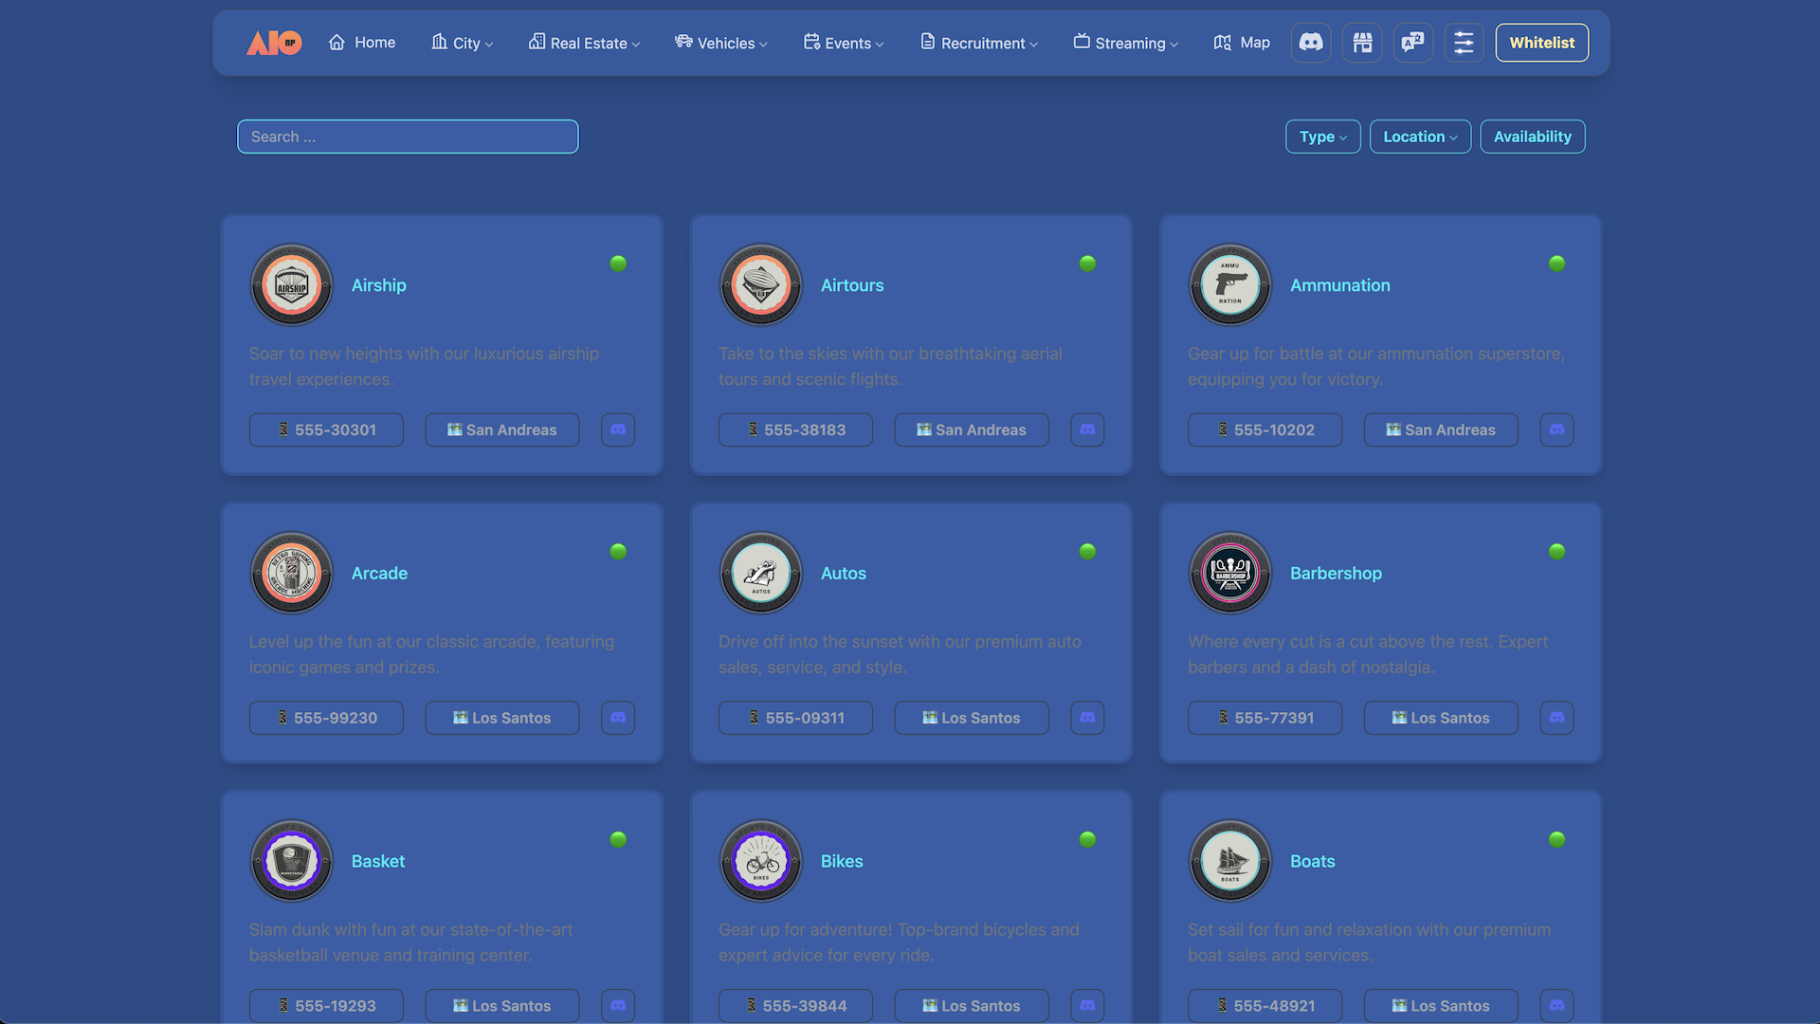The width and height of the screenshot is (1820, 1024).
Task: Click into the Search input field
Action: tap(408, 137)
